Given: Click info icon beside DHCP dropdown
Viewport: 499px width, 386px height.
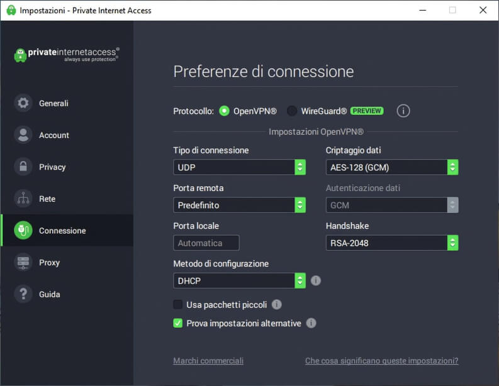Looking at the screenshot, I should (316, 280).
